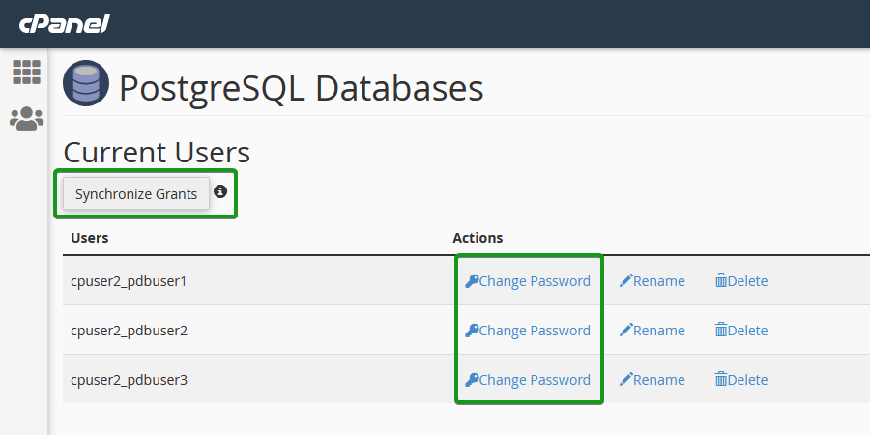Change password for cpuser2_pdbuser3

528,380
